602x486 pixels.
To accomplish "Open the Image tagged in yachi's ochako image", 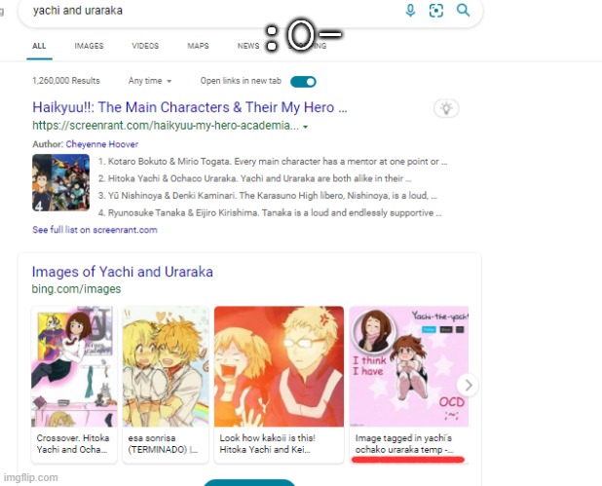I will tap(409, 366).
